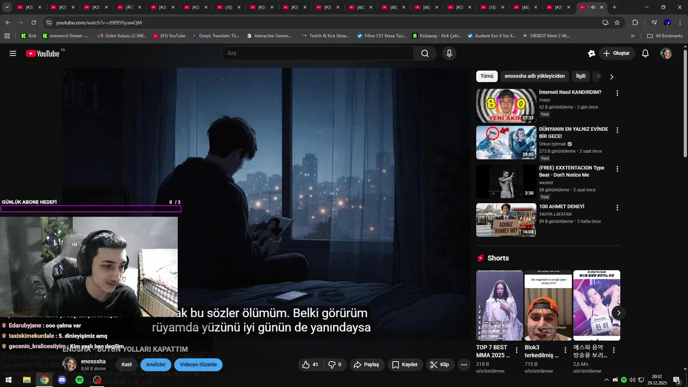Open Discord from the taskbar
The image size is (688, 387).
pos(62,380)
